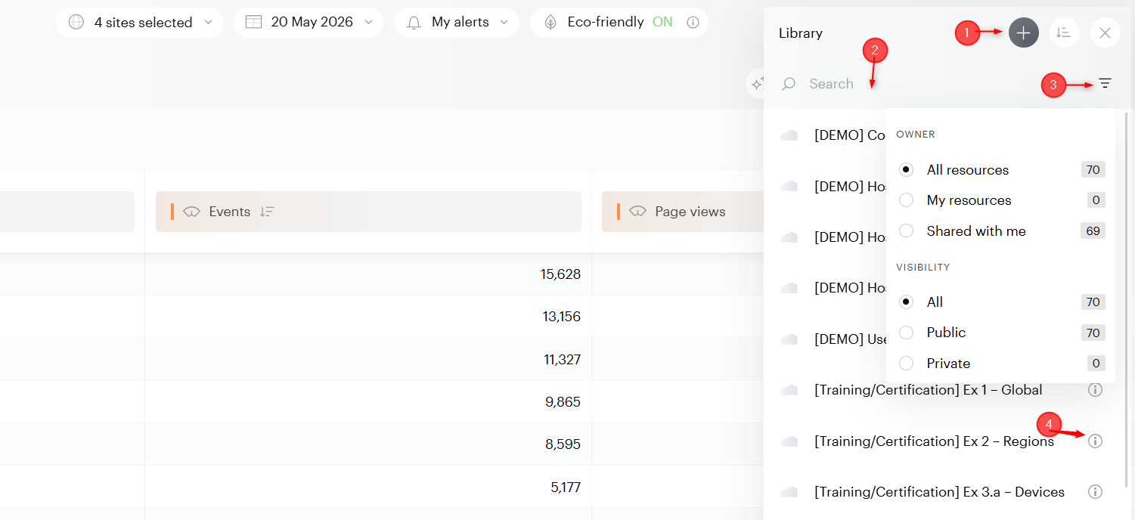The height and width of the screenshot is (520, 1135).
Task: Open the Library sort order icon
Action: (x=1064, y=32)
